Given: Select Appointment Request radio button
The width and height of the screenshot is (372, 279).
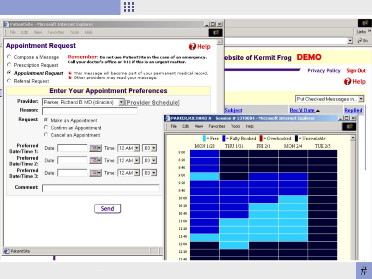Looking at the screenshot, I should [9, 72].
